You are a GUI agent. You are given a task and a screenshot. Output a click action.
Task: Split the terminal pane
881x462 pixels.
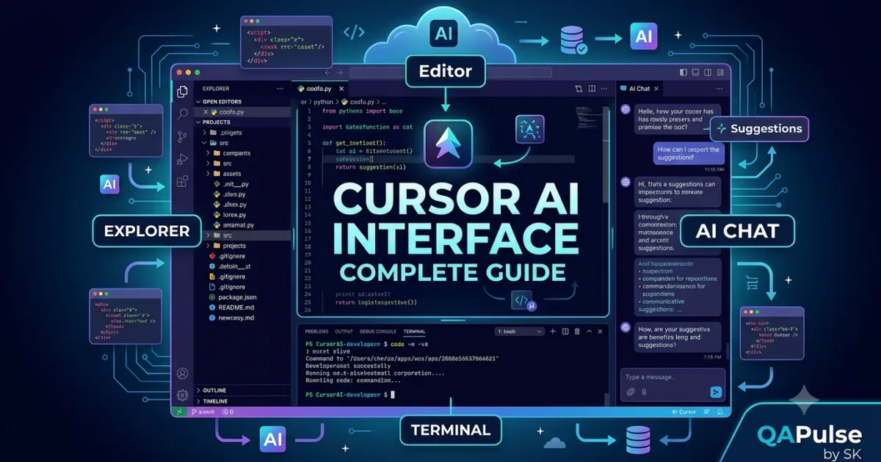point(565,331)
